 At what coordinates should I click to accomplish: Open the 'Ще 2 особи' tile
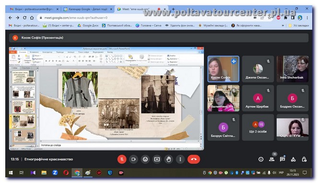click(x=258, y=128)
